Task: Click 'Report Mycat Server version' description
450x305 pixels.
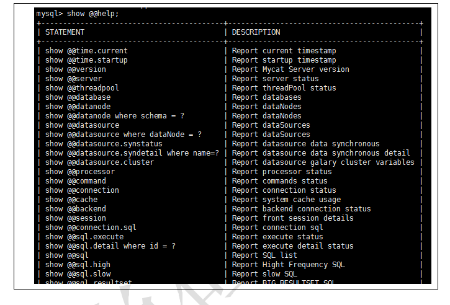Action: pyautogui.click(x=290, y=69)
